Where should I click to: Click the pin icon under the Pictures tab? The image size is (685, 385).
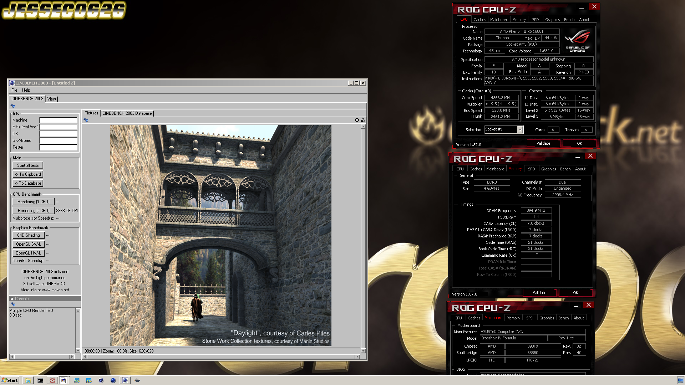click(86, 120)
